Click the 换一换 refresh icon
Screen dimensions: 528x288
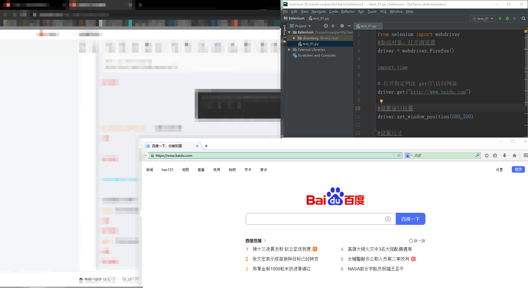point(411,241)
